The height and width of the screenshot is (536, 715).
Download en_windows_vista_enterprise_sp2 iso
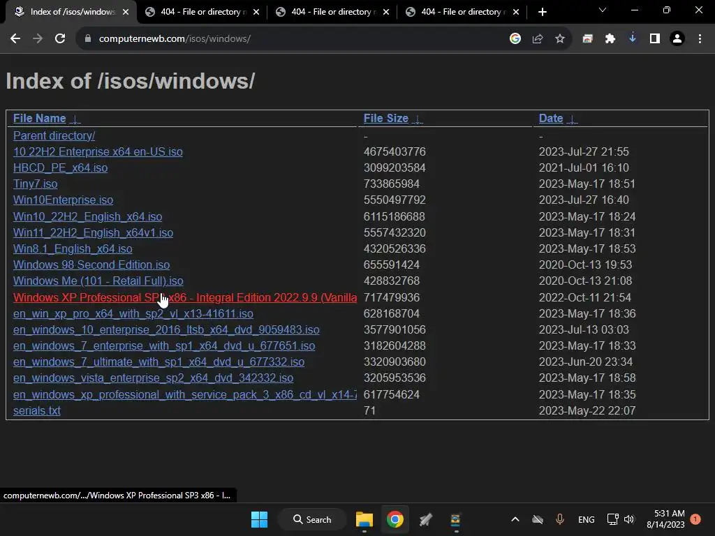click(153, 378)
